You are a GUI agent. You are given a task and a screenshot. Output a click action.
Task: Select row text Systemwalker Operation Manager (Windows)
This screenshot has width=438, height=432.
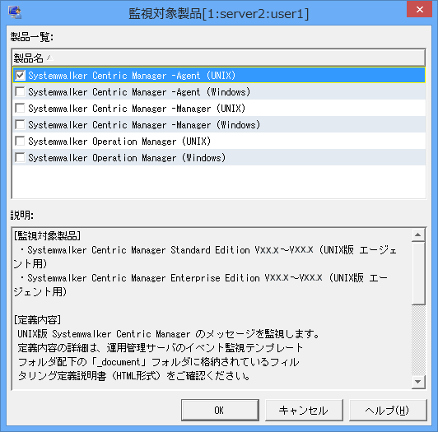(127, 158)
